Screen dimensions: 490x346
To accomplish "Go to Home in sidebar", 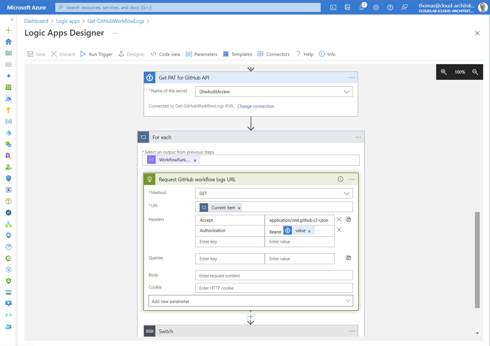I will pos(9,42).
